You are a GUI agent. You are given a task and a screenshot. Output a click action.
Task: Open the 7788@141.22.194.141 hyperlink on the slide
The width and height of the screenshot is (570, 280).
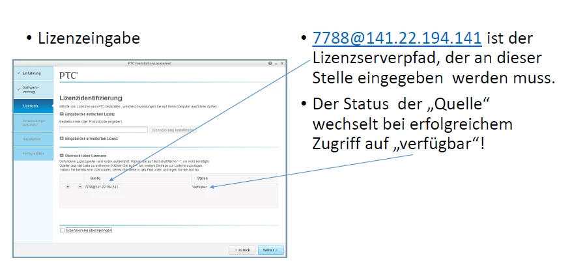(x=397, y=38)
